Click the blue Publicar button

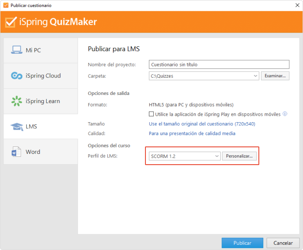coord(242,243)
